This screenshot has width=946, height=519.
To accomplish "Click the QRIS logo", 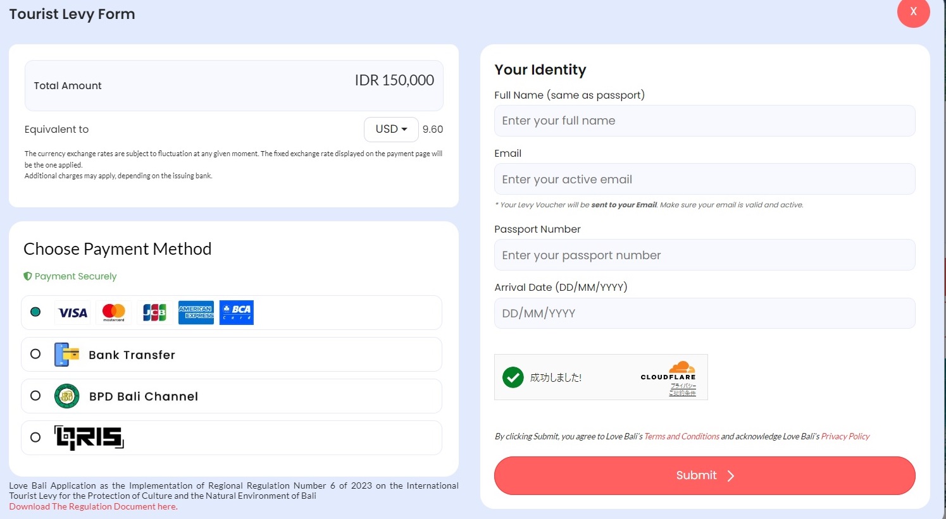I will 89,437.
